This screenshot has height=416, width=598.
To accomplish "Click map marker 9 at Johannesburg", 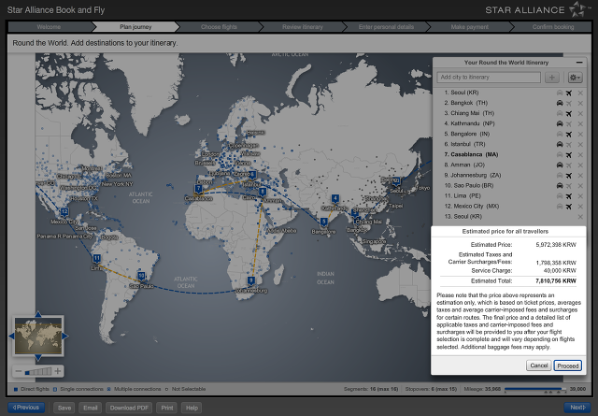I will [251, 281].
